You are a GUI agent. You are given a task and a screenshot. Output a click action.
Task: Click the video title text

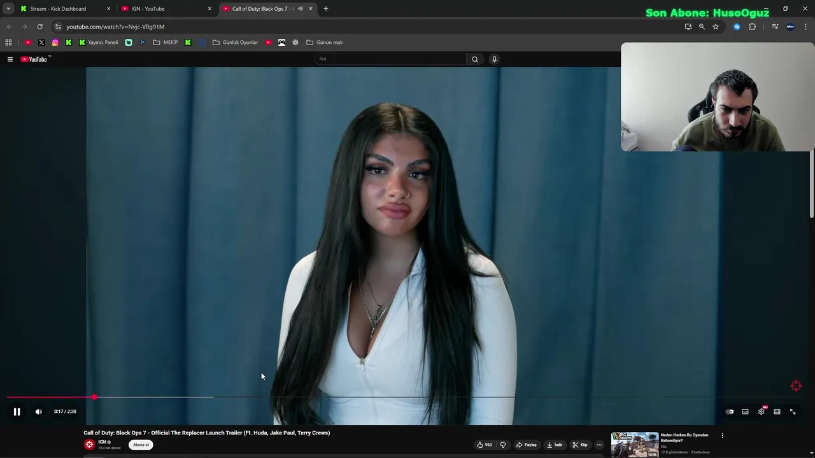coord(207,433)
